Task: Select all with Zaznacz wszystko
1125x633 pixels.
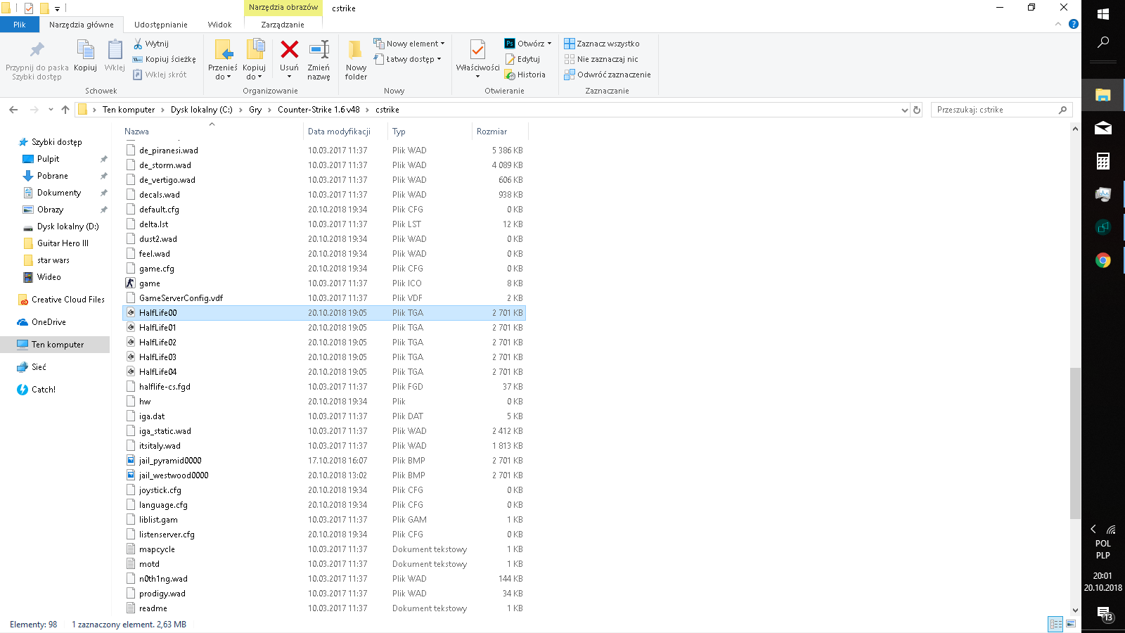Action: click(x=602, y=44)
